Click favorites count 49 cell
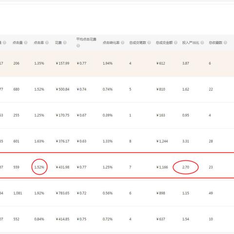Image resolution: width=234 pixels, height=234 pixels. [x=211, y=193]
